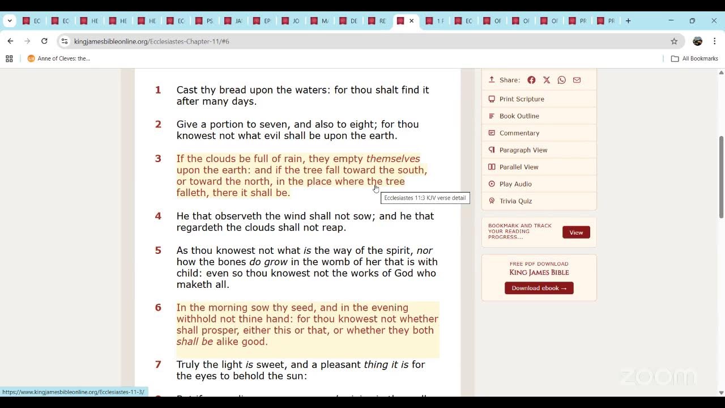Viewport: 725px width, 408px height.
Task: Open verse 5 number link
Action: point(158,250)
